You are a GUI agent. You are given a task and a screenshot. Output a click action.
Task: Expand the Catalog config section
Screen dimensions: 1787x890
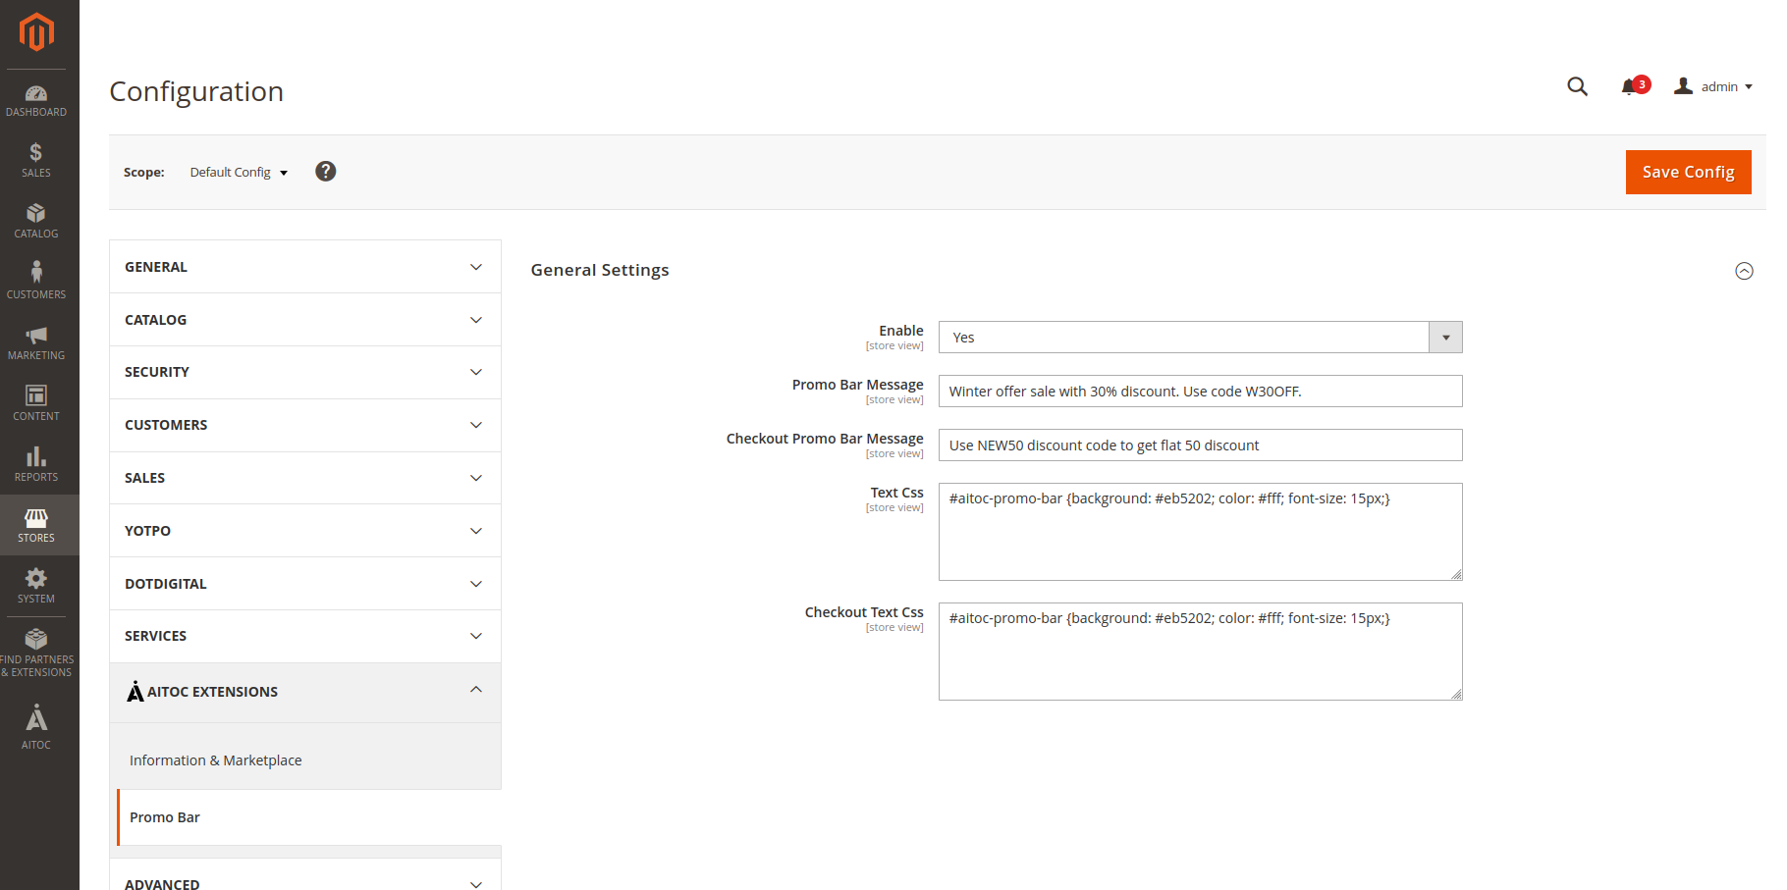pos(305,320)
